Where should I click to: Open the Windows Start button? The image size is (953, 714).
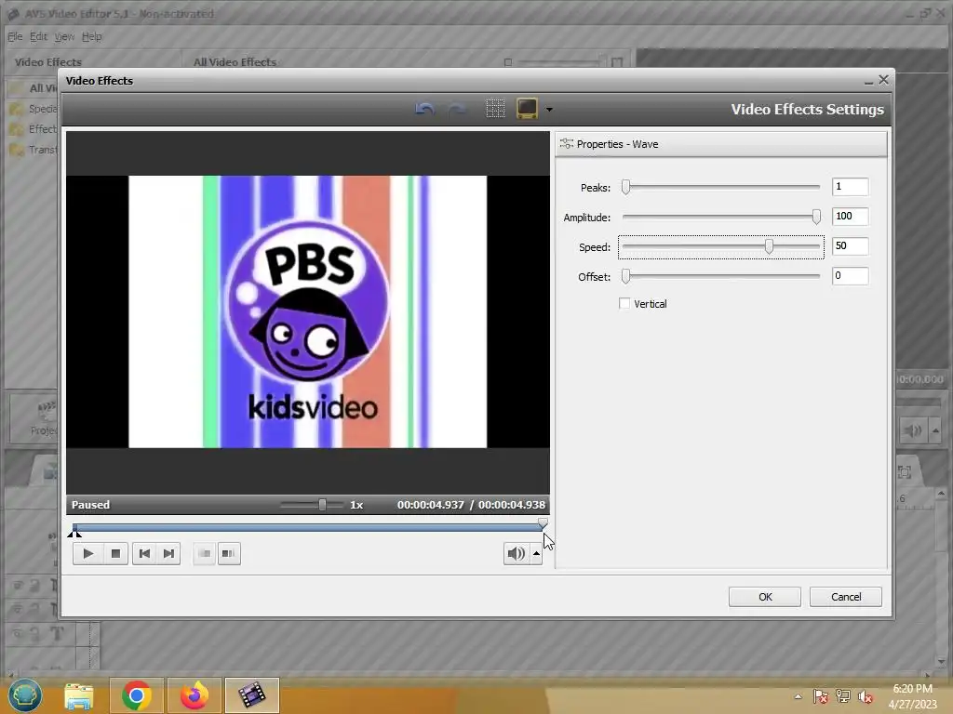[x=25, y=695]
